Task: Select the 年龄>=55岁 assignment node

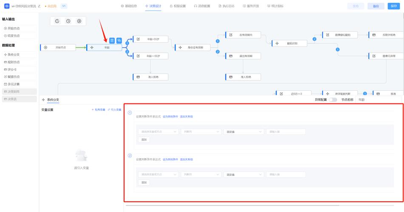Action: coord(150,56)
